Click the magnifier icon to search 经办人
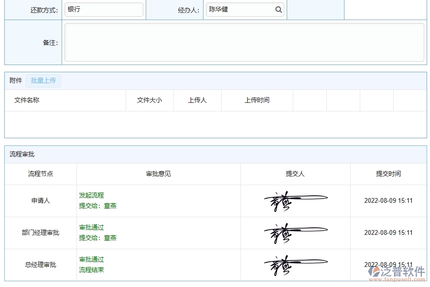The height and width of the screenshot is (287, 430). click(x=279, y=9)
